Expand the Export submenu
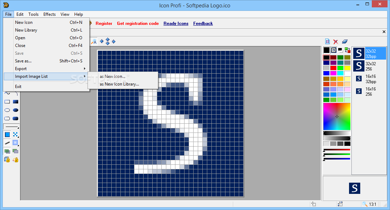 click(x=47, y=69)
